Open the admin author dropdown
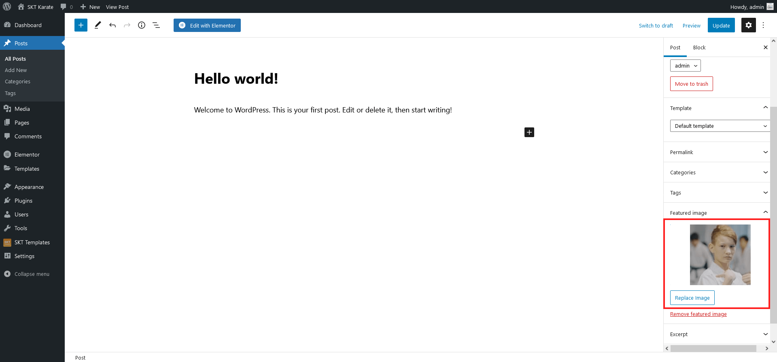 coord(685,66)
